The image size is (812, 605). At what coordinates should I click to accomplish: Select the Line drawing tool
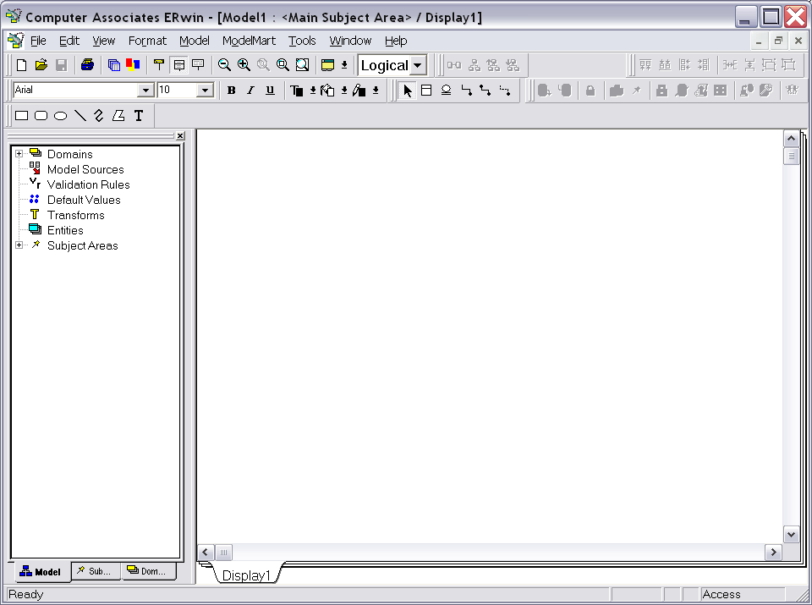[80, 116]
